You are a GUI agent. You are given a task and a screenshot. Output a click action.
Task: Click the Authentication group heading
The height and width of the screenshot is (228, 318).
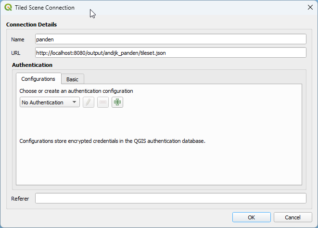[x=32, y=65]
